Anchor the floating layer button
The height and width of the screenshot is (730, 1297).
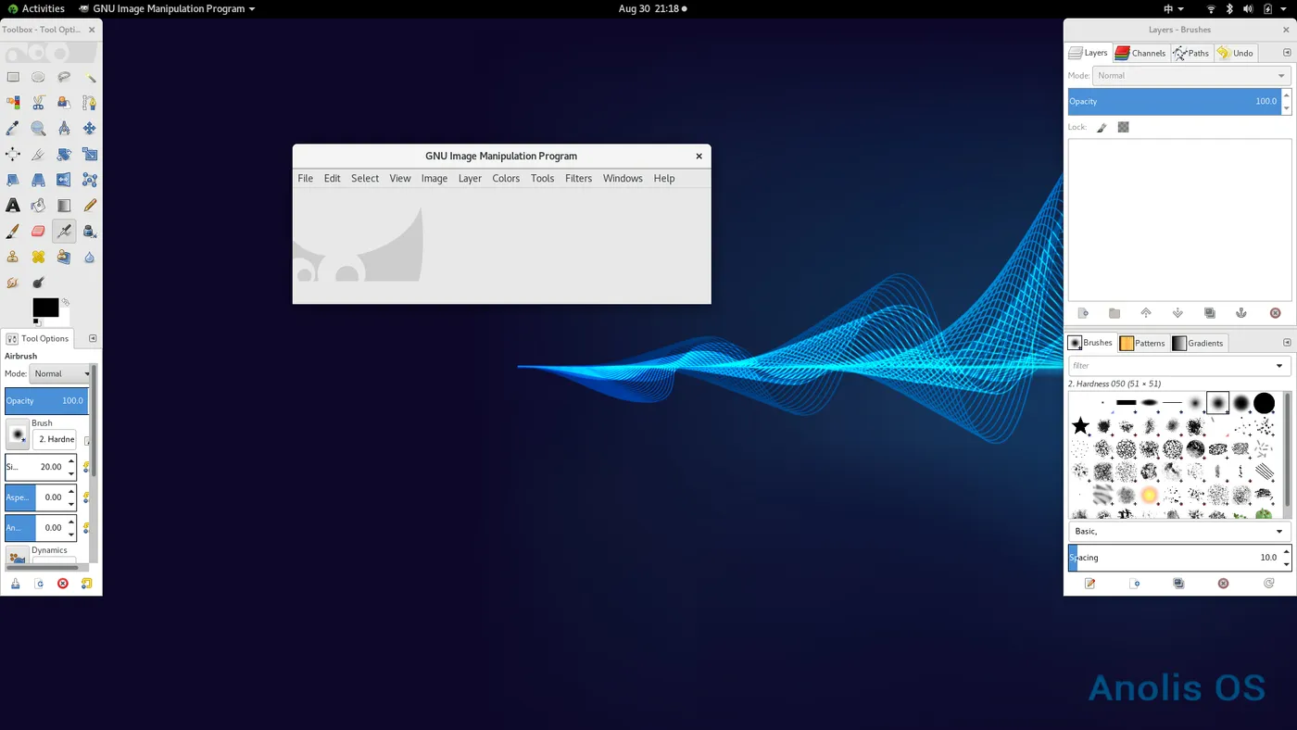coord(1241,313)
